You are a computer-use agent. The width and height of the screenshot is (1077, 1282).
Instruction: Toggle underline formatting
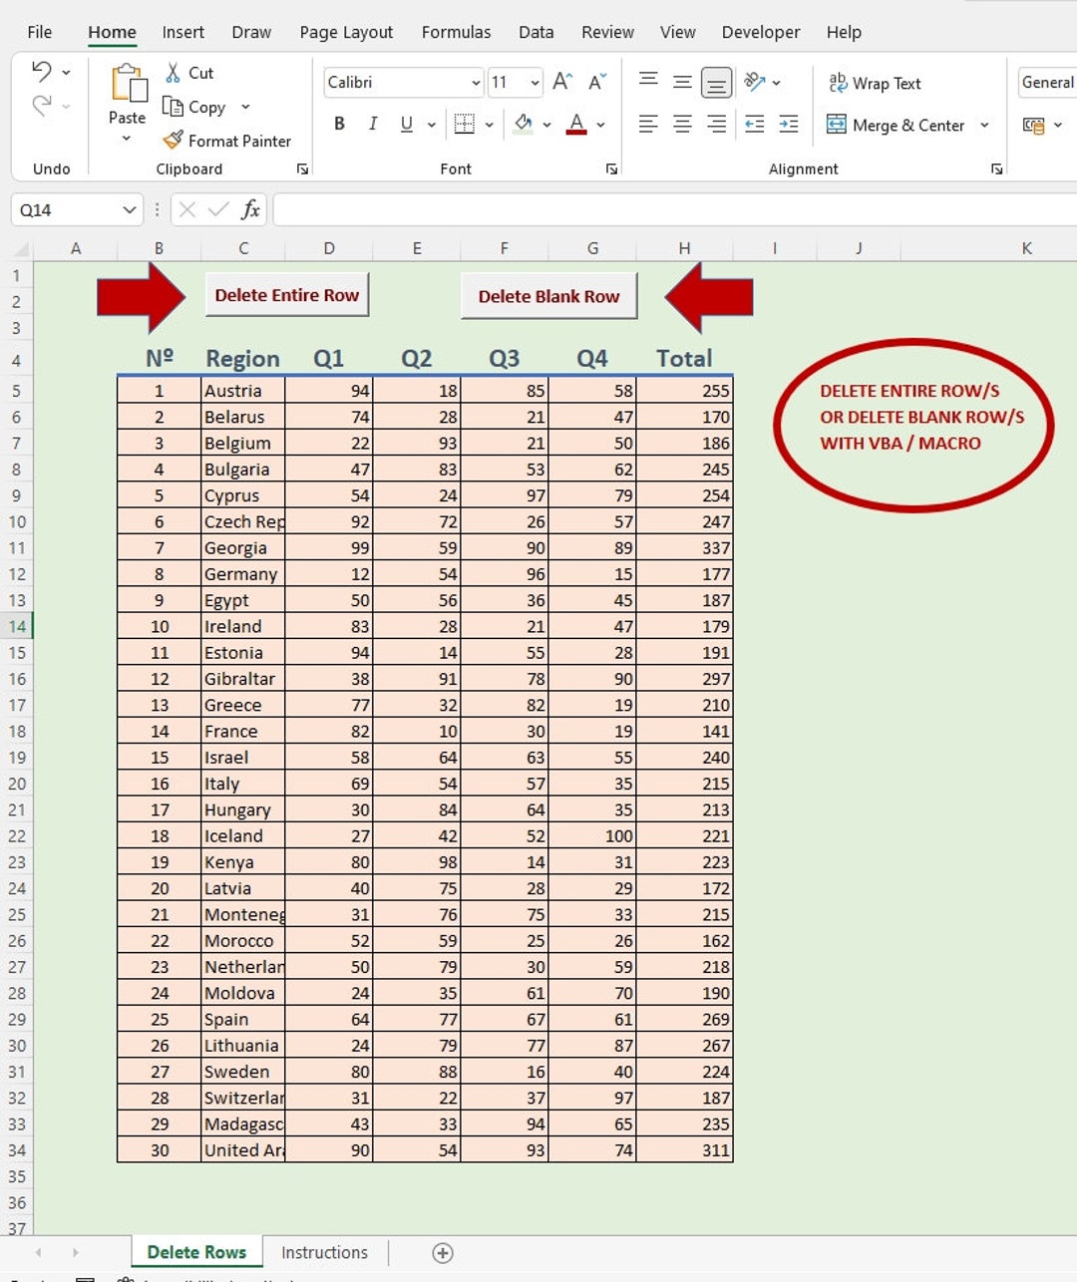click(406, 124)
